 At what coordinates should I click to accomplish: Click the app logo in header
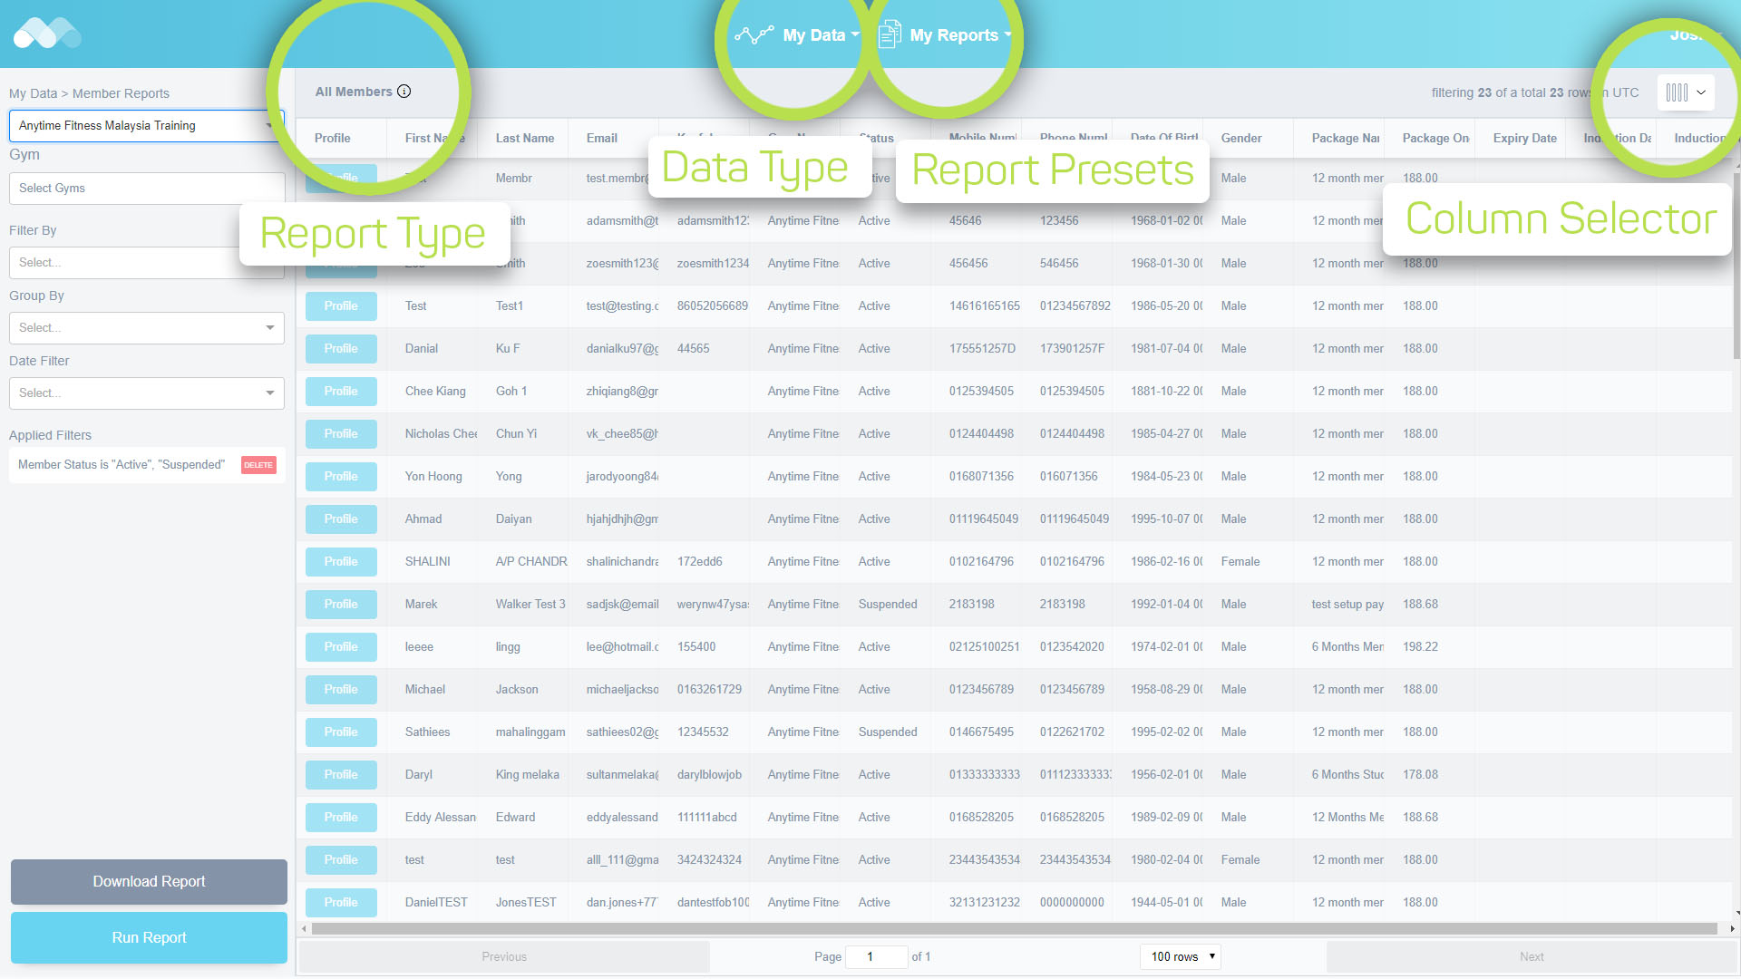coord(47,34)
